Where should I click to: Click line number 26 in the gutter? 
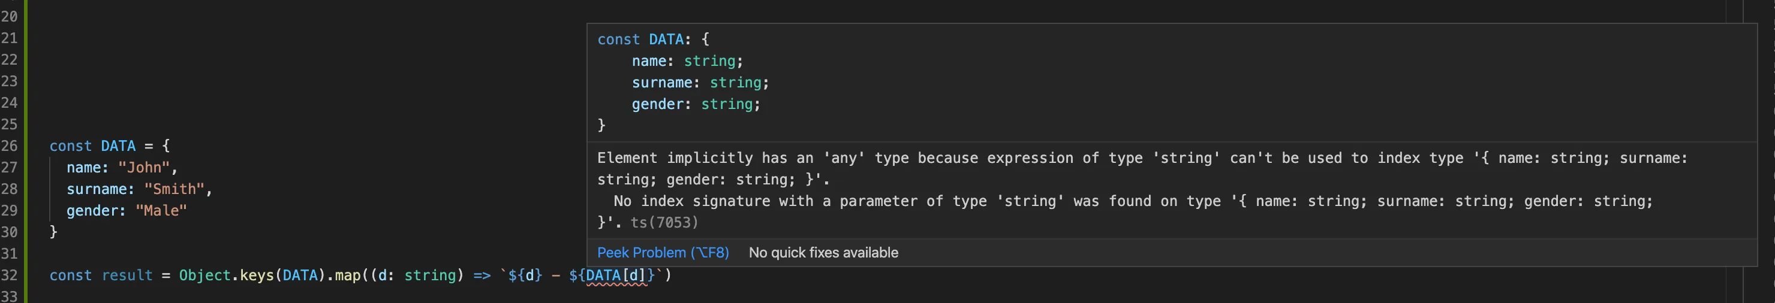10,146
